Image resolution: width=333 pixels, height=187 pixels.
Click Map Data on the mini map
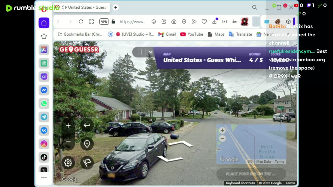tap(264, 162)
